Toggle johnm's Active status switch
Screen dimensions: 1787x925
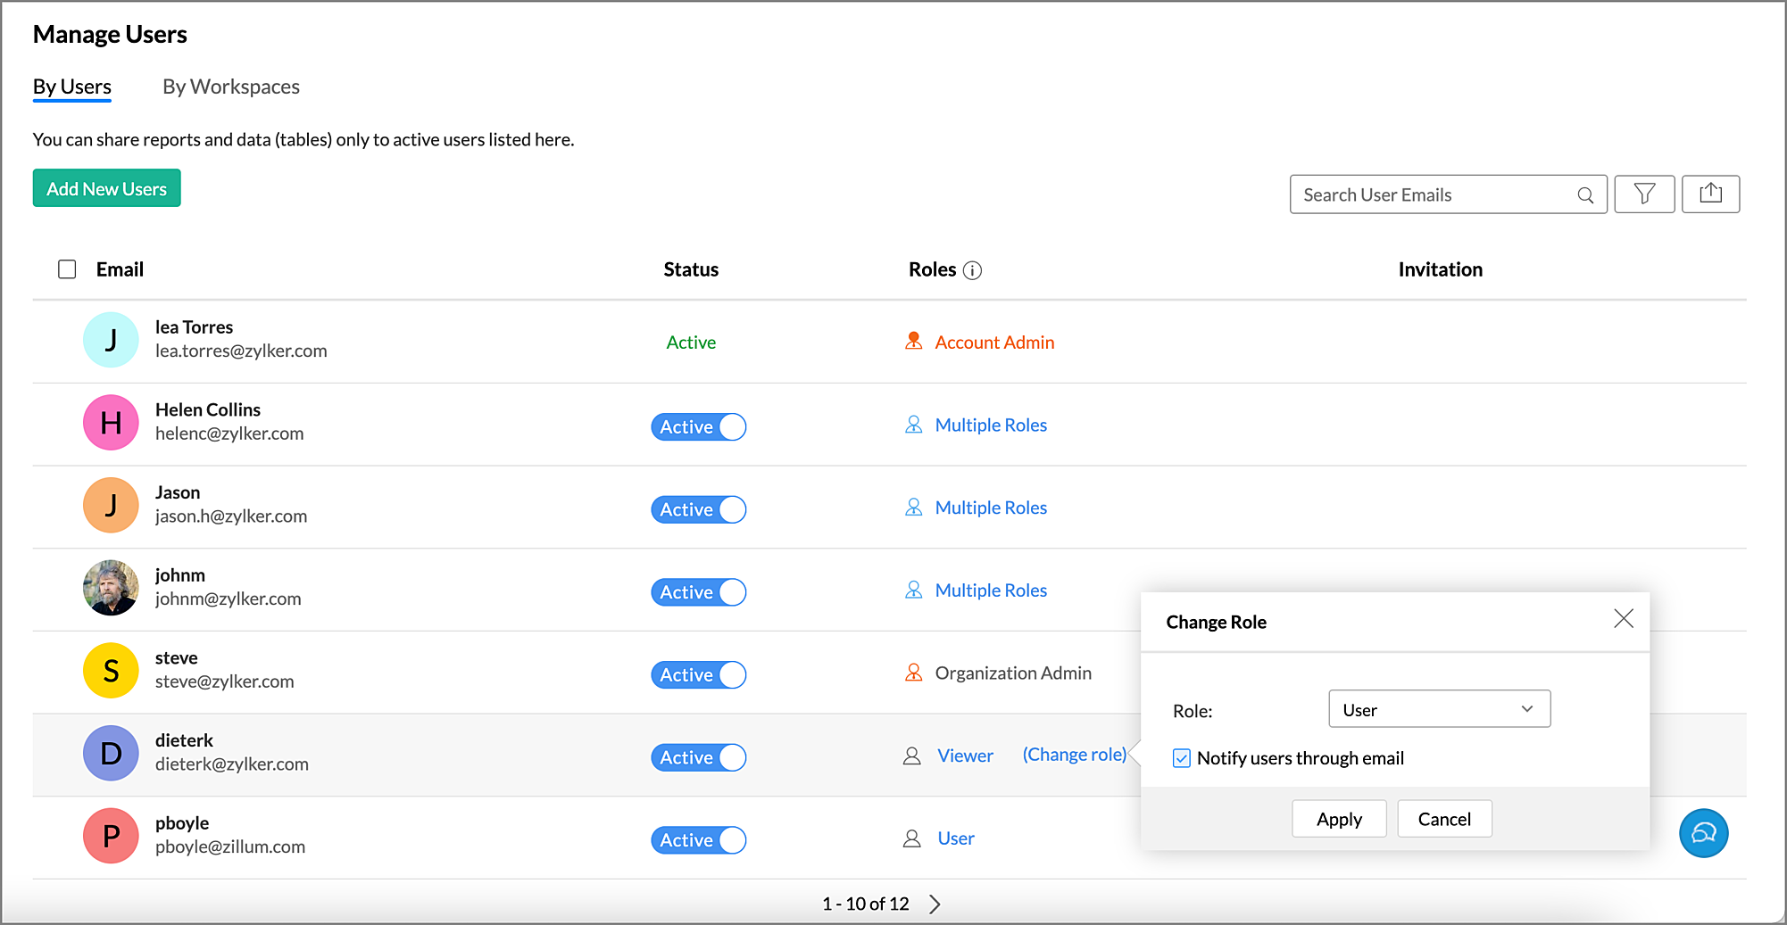pos(698,592)
